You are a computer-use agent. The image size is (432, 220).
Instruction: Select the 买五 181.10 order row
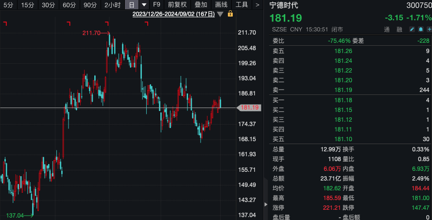tap(350, 139)
